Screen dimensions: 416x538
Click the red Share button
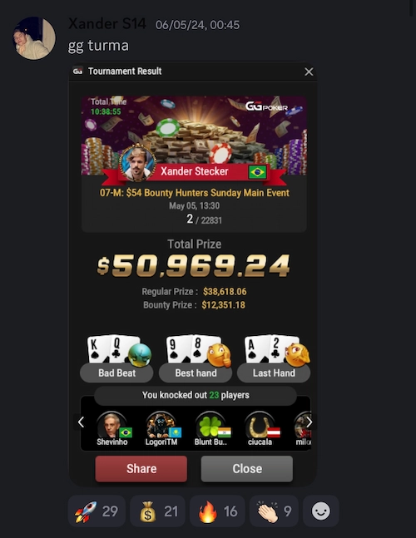tap(141, 469)
